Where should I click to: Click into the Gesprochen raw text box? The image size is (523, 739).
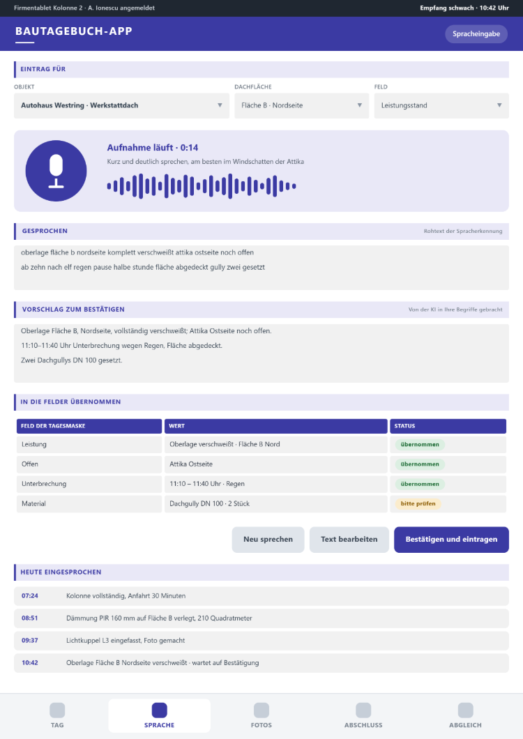[x=261, y=267]
